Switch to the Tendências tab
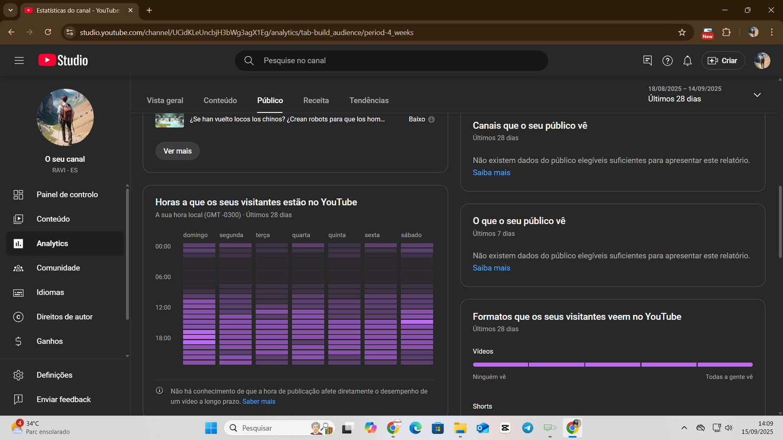This screenshot has height=440, width=783. click(x=368, y=100)
